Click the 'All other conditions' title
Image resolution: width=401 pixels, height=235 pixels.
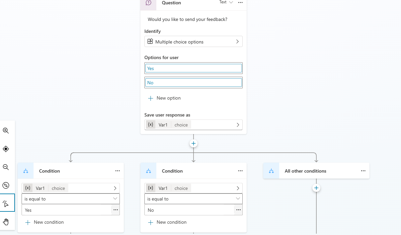click(305, 171)
